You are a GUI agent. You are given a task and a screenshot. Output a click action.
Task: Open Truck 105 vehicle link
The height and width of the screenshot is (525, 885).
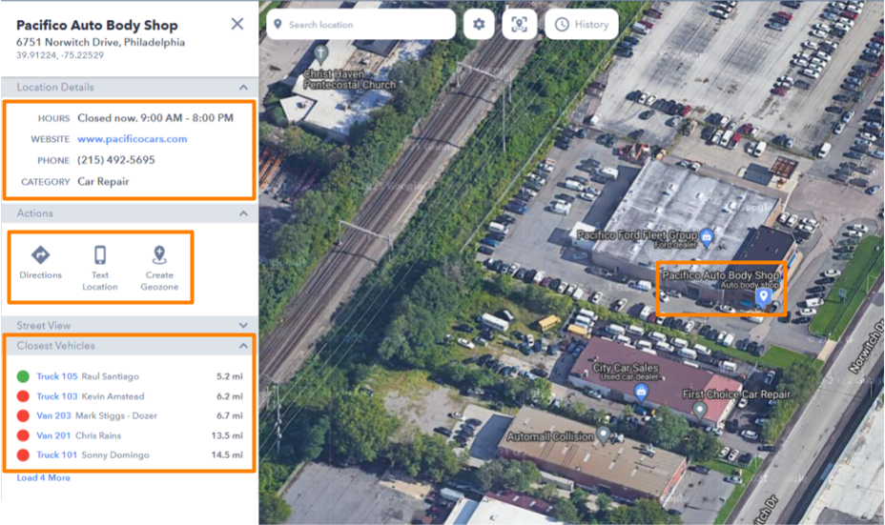(57, 376)
